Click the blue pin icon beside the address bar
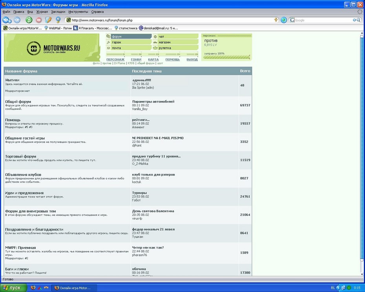 point(58,20)
